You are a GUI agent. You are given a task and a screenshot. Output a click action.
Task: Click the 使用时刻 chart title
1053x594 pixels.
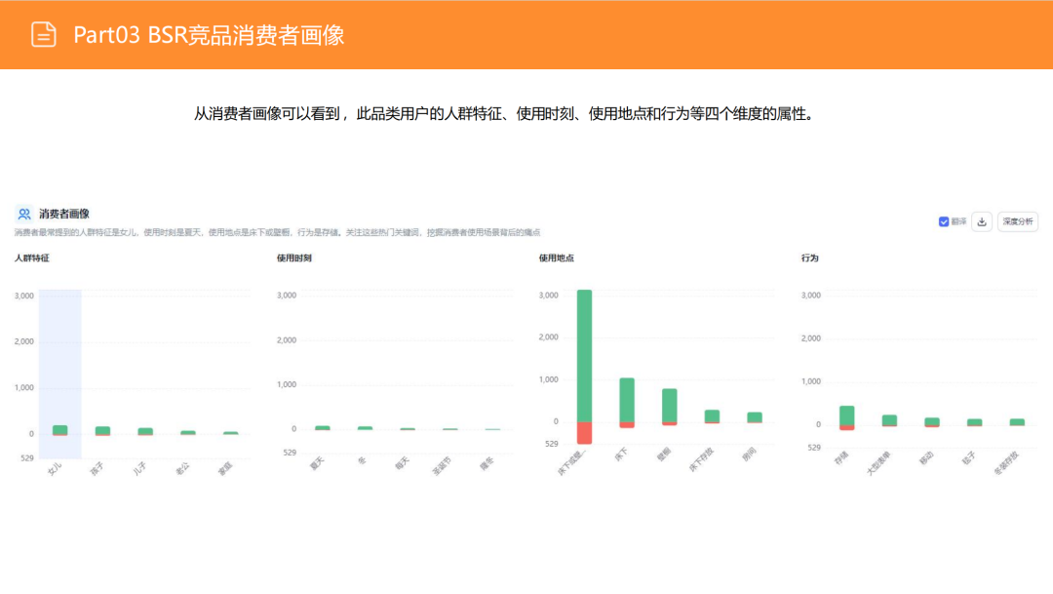[294, 258]
